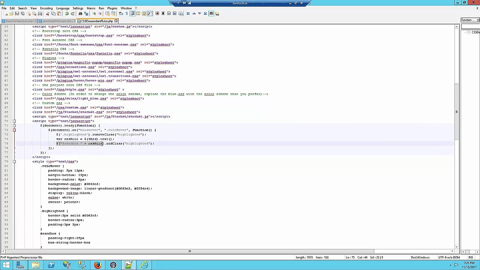The width and height of the screenshot is (480, 270).
Task: Open the Search menu
Action: (22, 8)
